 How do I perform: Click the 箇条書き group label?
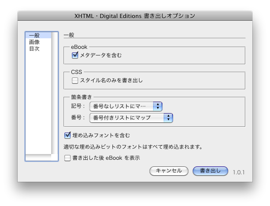pos(82,97)
